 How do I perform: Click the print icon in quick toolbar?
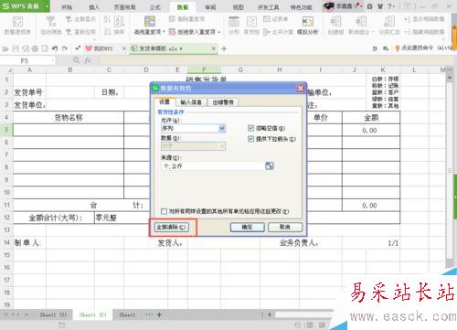pyautogui.click(x=35, y=48)
